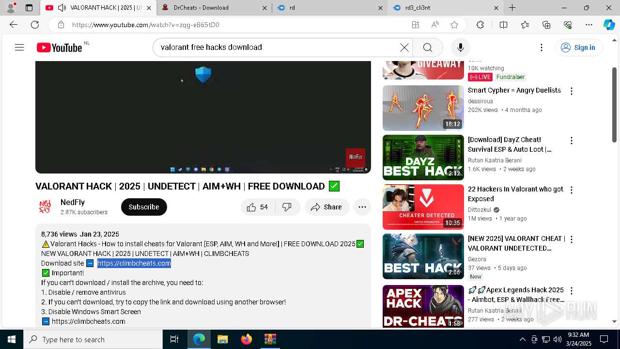Screen dimensions: 620x349
Task: Open DayZ Cheat video thumbnail
Action: click(x=423, y=158)
